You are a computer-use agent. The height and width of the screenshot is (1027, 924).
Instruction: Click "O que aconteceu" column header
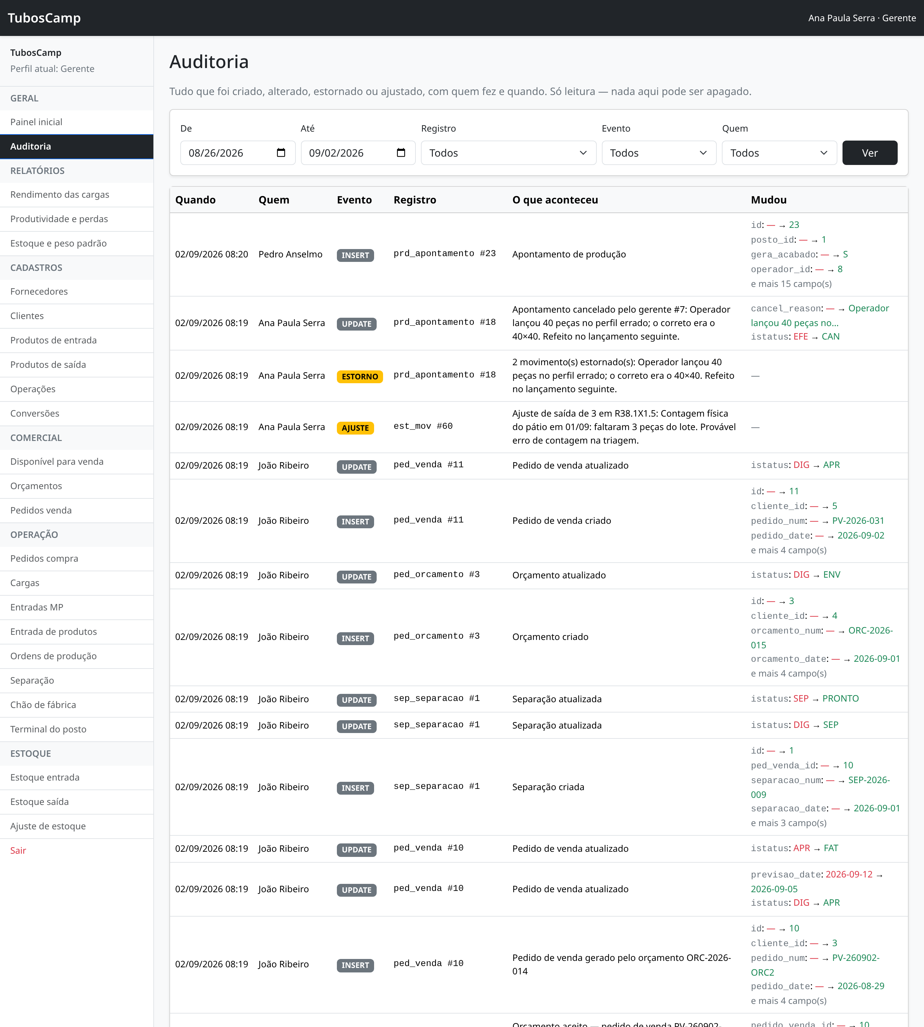[555, 200]
